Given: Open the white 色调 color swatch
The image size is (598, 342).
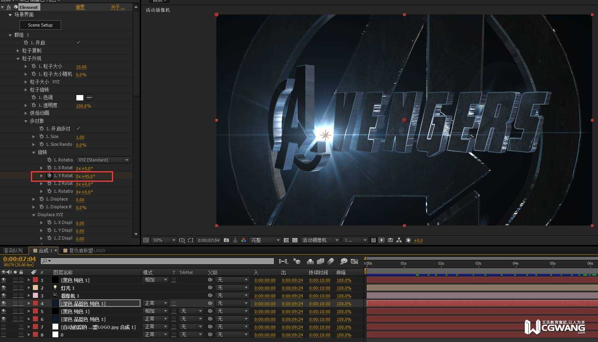Looking at the screenshot, I should [80, 98].
